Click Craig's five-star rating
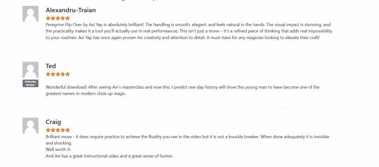This screenshot has height=167, width=379. (58, 130)
